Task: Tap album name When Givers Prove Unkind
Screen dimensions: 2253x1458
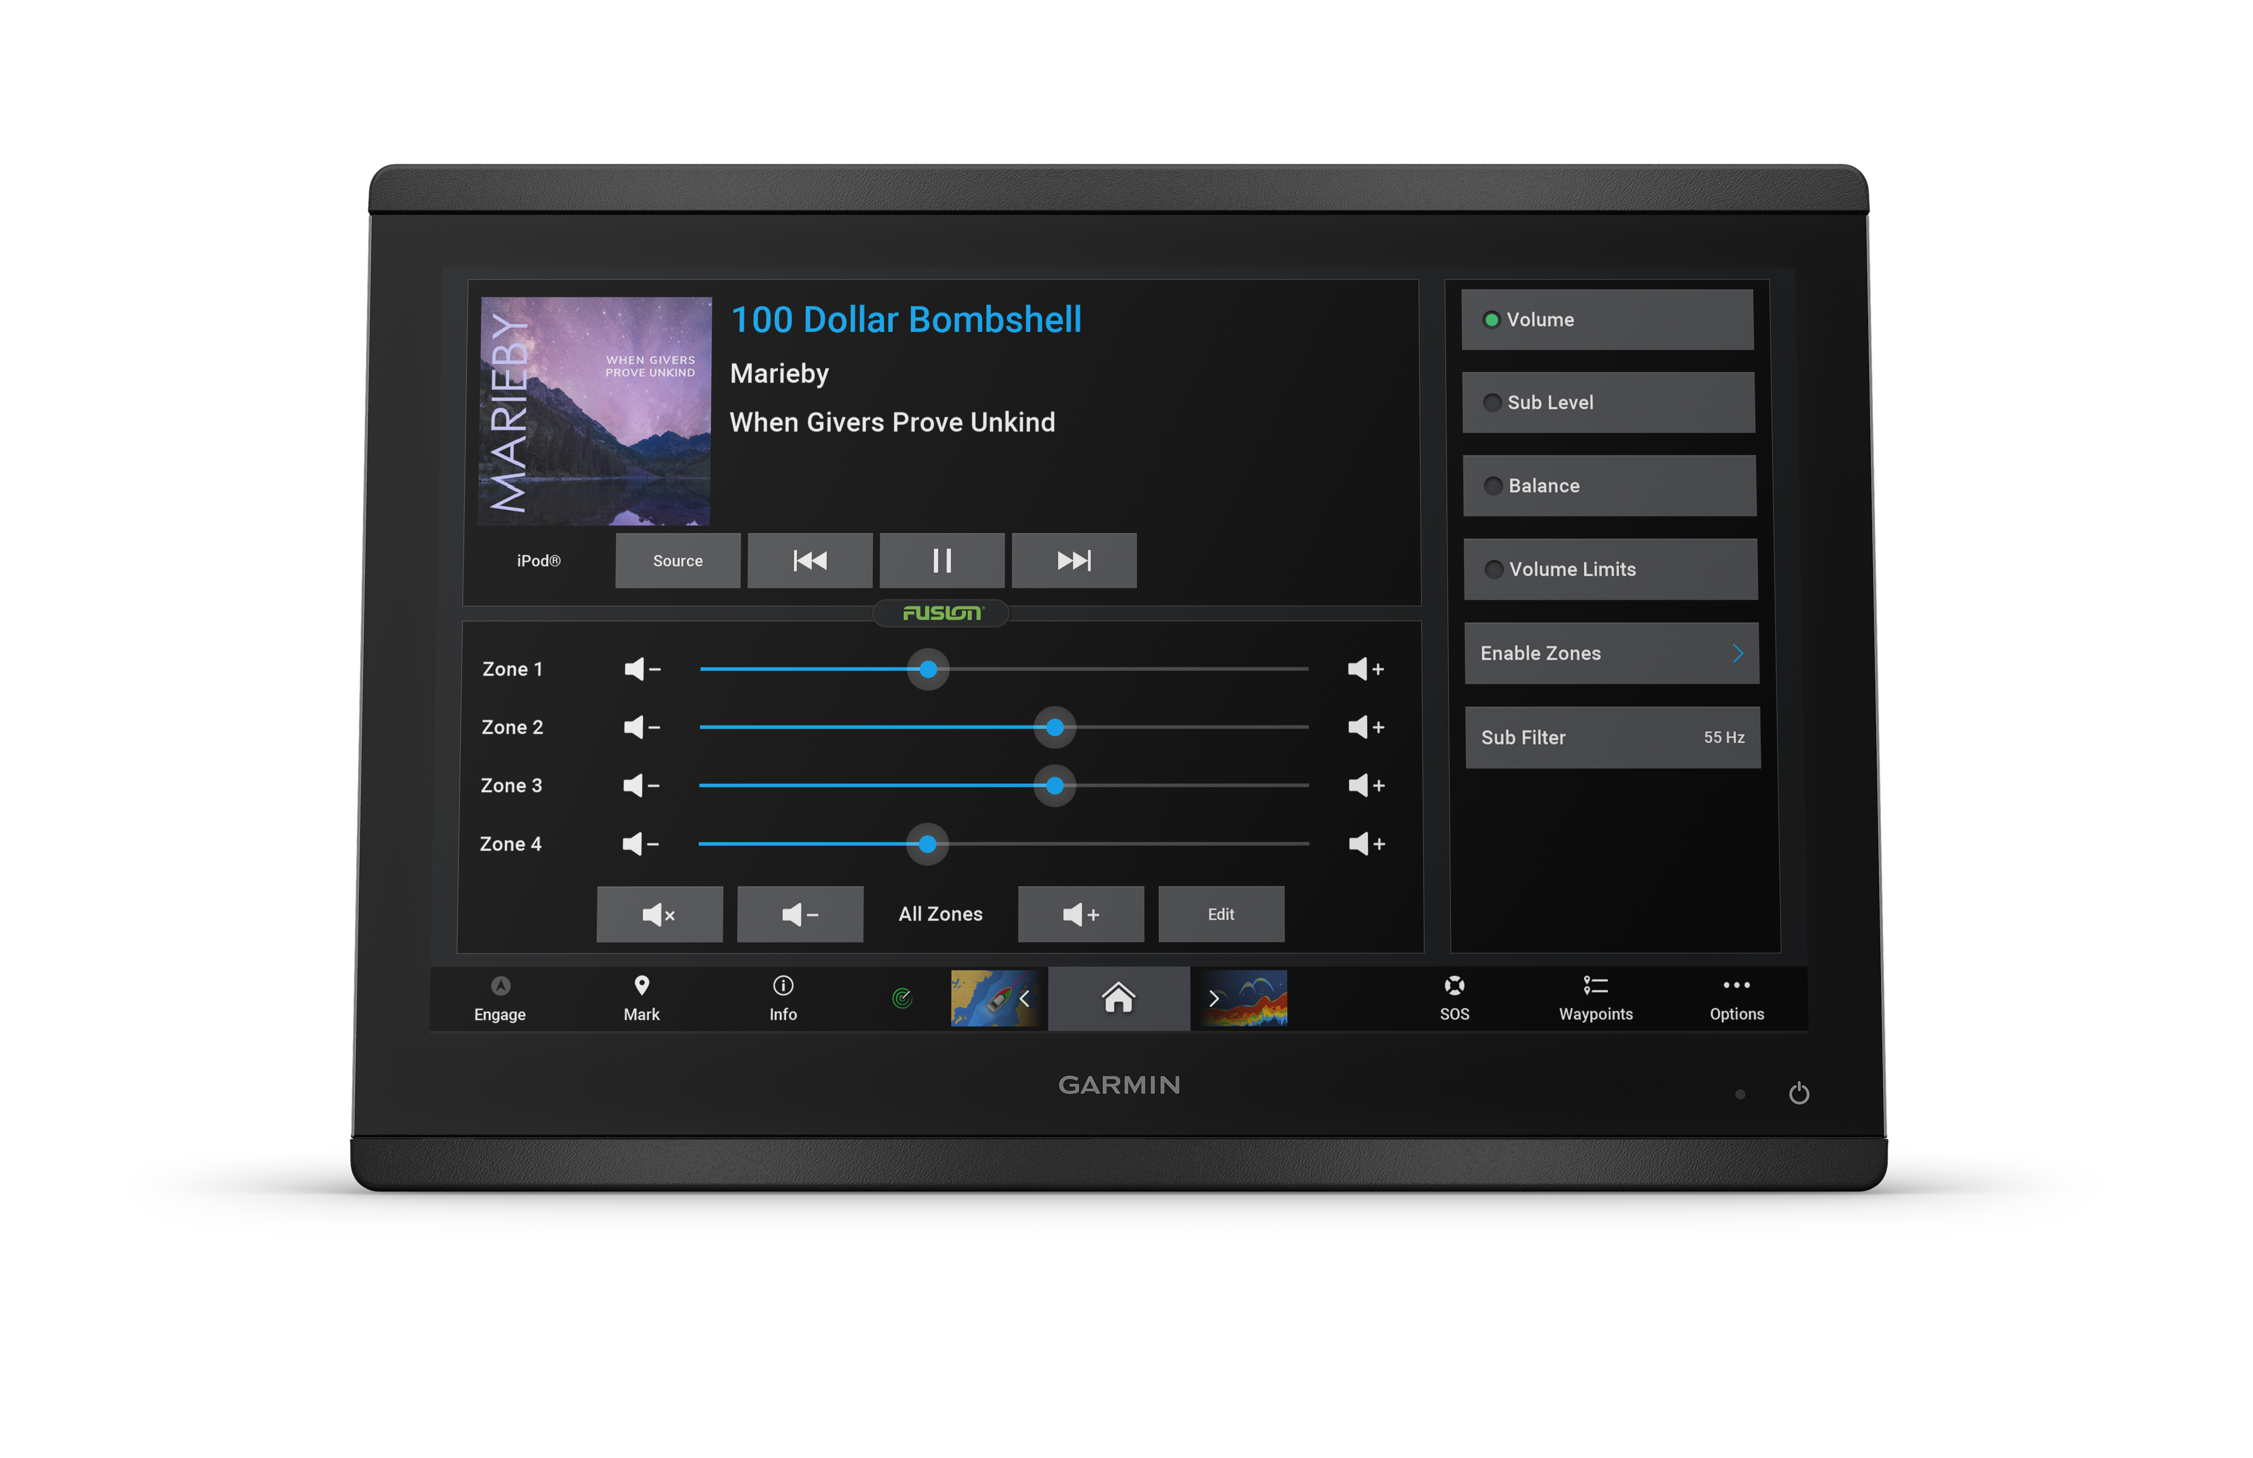Action: tap(892, 422)
